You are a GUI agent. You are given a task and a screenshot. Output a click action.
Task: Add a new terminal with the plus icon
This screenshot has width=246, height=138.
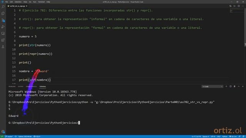[x=226, y=86]
